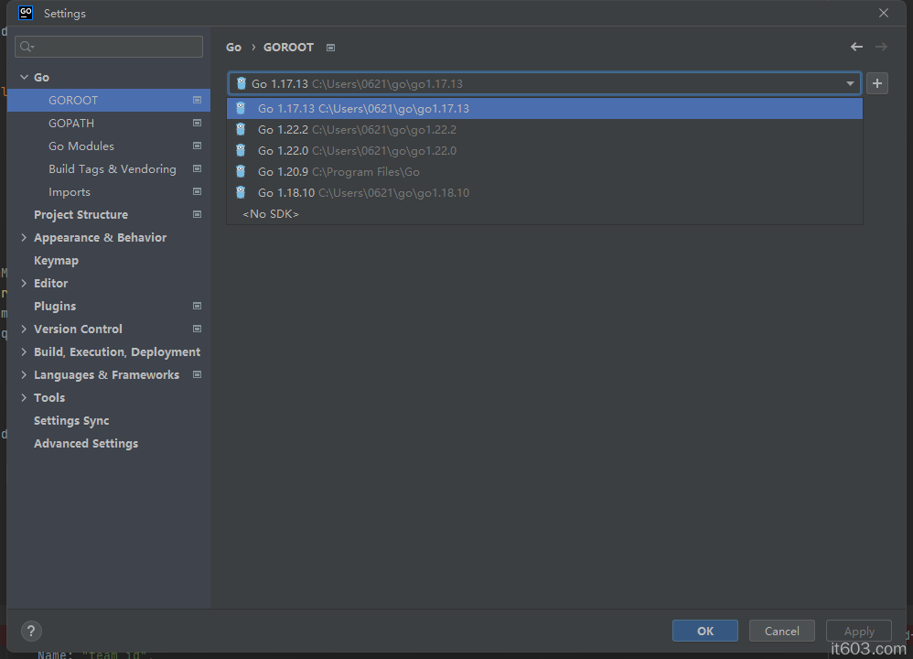Click gopher icon beside Go 1.22.2
The width and height of the screenshot is (913, 659).
[x=241, y=129]
